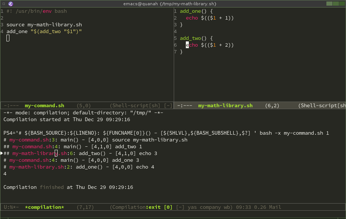346x219 pixels.
Task: Click 0.26 load average in mode line
Action: (260, 207)
